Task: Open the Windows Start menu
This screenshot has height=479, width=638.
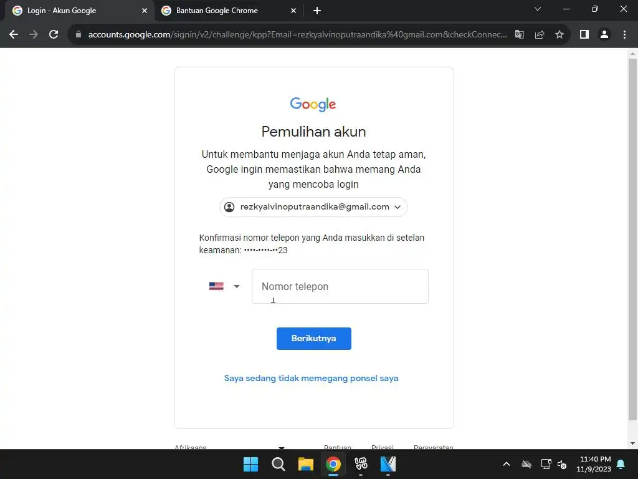Action: pos(250,464)
